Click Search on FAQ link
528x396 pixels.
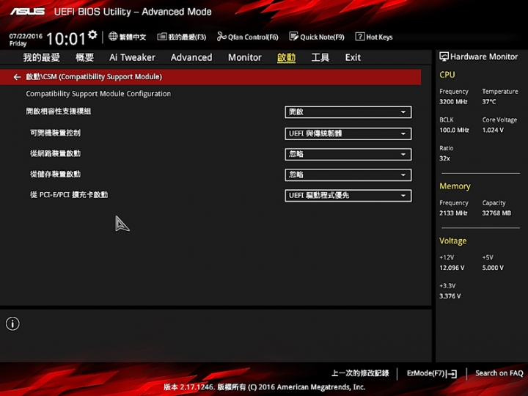(499, 373)
